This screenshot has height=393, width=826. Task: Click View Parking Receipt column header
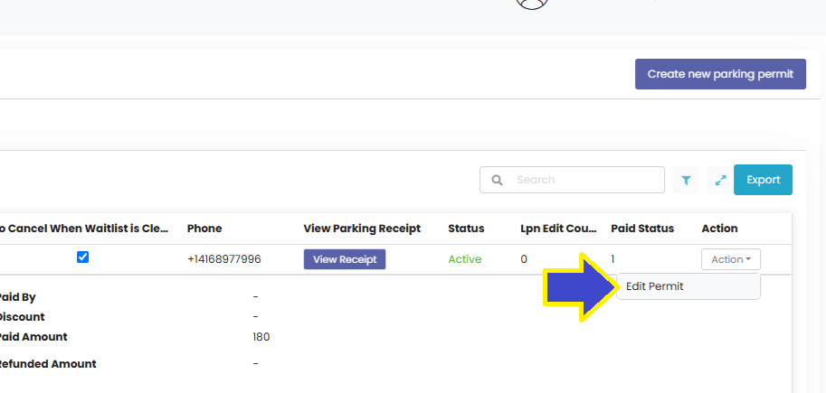point(362,229)
